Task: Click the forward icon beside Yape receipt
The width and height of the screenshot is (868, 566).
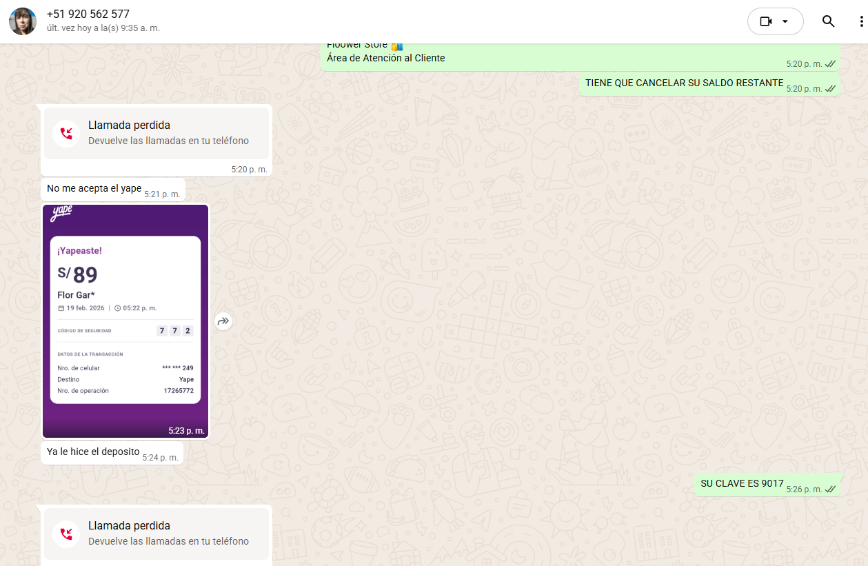Action: click(x=223, y=321)
